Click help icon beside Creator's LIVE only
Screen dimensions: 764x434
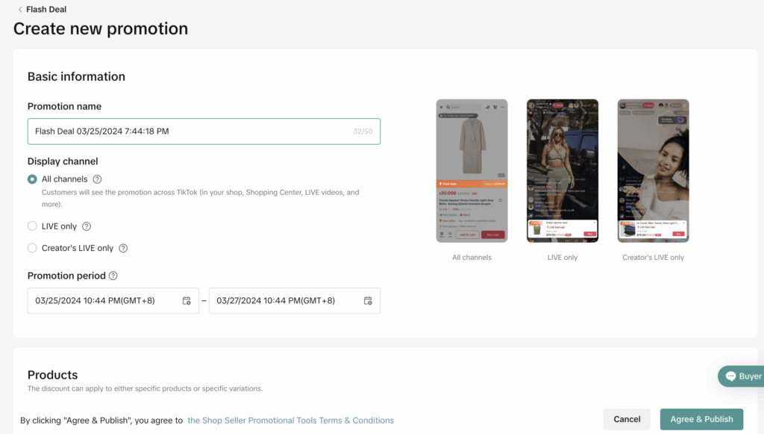(123, 248)
